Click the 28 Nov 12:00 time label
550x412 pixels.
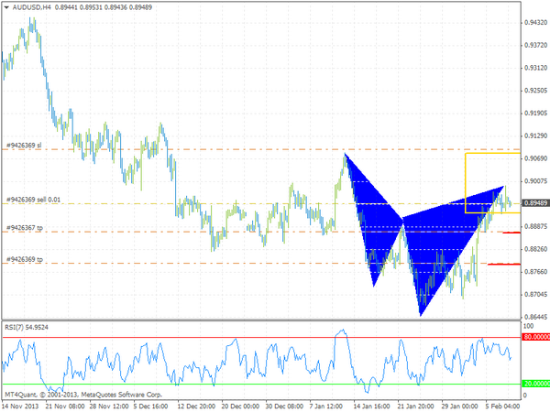[x=109, y=407]
